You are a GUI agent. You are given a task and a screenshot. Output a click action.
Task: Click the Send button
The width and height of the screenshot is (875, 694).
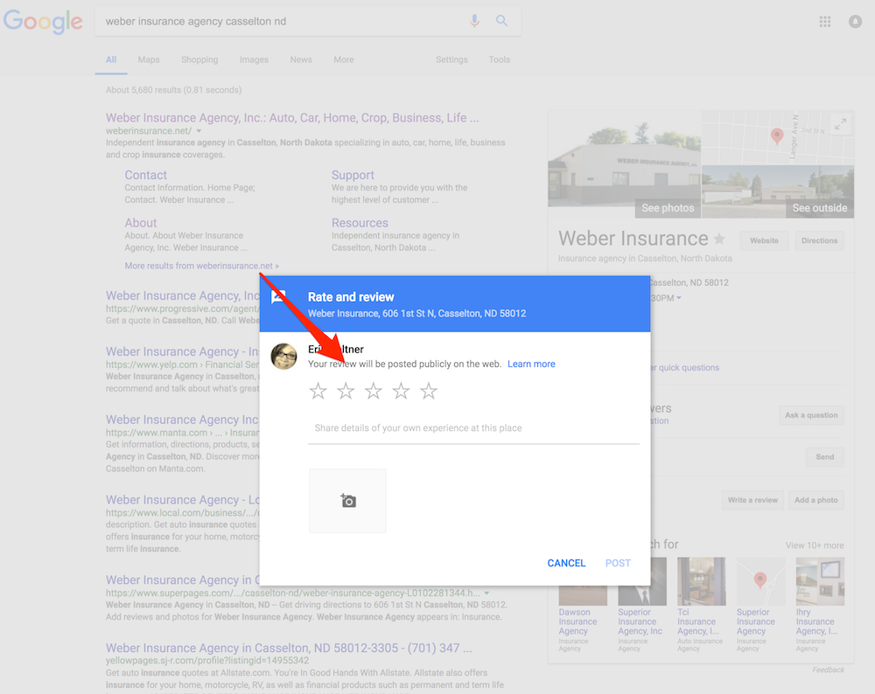coord(825,457)
